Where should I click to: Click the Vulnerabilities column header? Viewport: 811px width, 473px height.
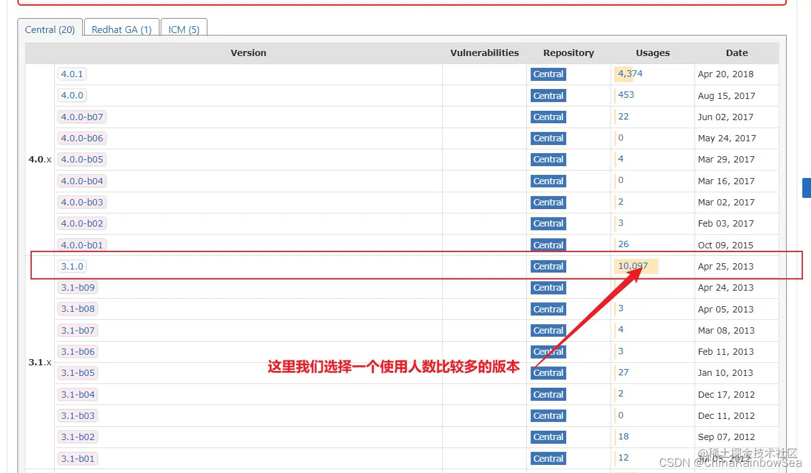485,53
